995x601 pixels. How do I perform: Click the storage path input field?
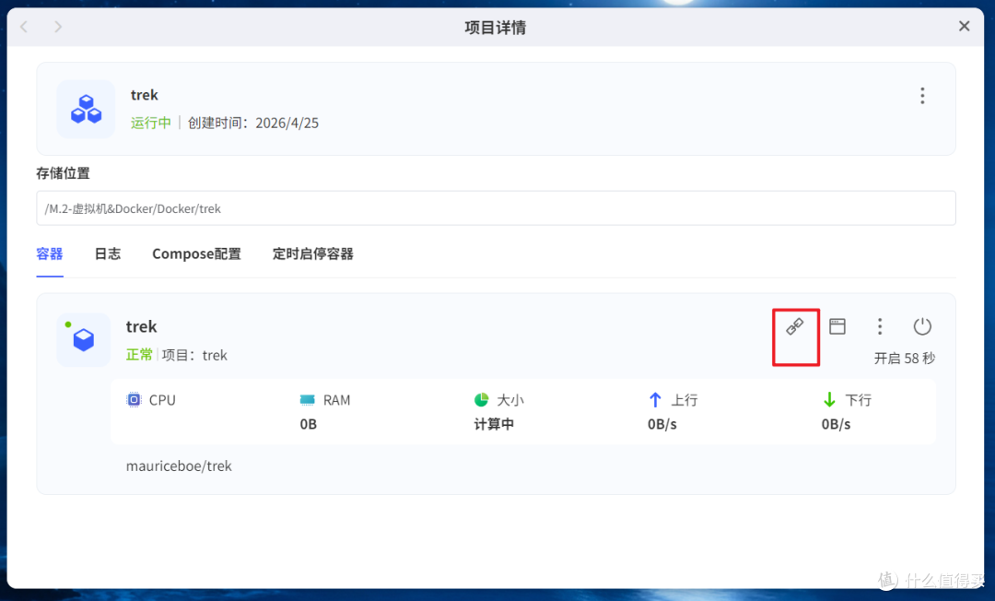497,208
